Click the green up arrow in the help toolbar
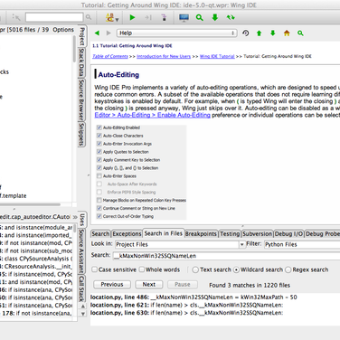Viewport: 340px width, 340px height. pos(259,33)
